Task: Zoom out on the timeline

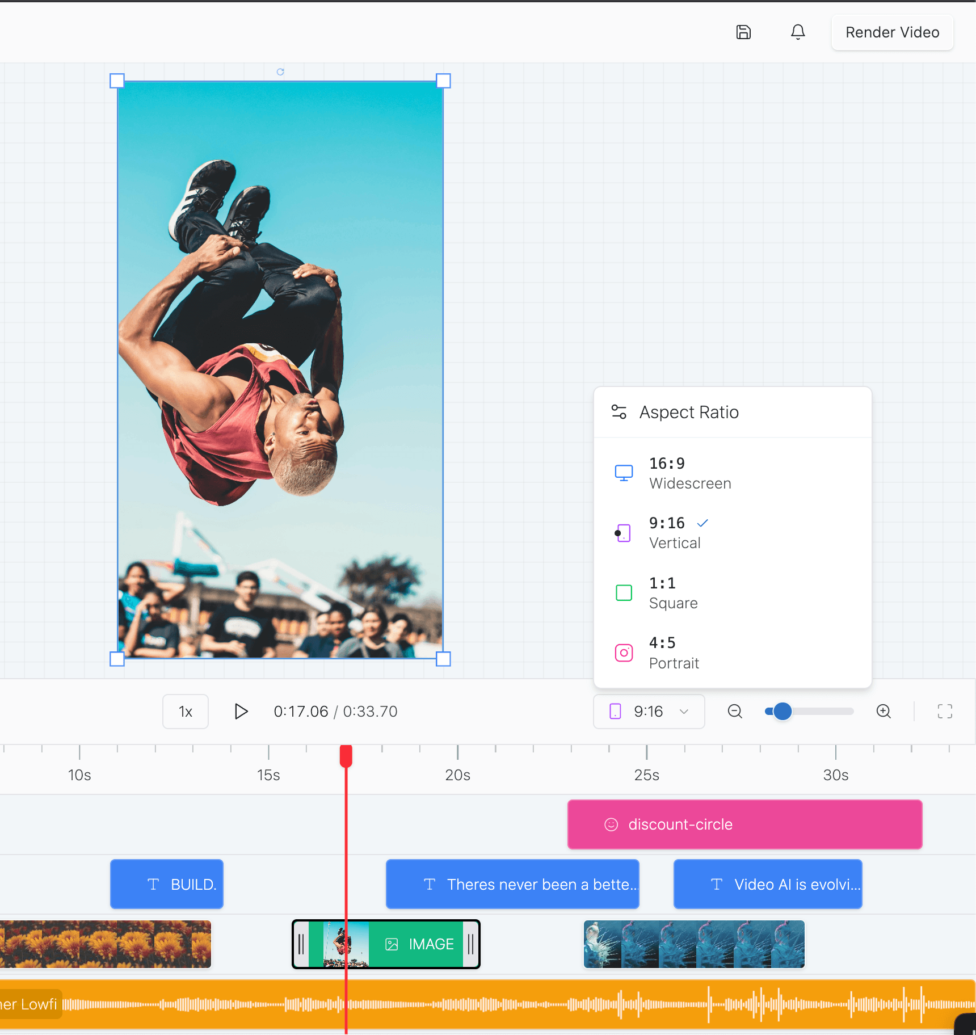Action: [x=735, y=711]
